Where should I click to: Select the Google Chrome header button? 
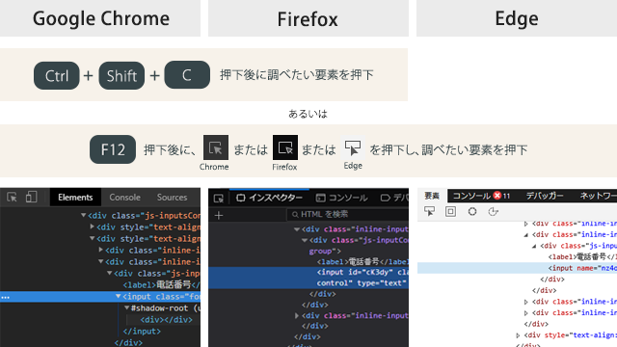point(100,18)
